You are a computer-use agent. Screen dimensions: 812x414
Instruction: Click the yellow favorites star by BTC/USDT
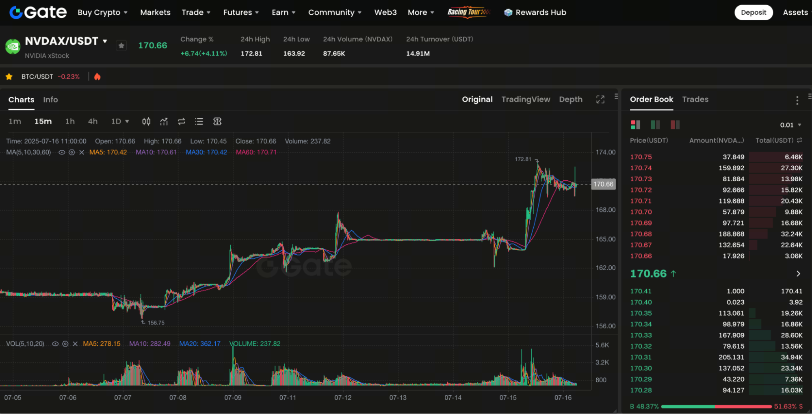tap(9, 76)
